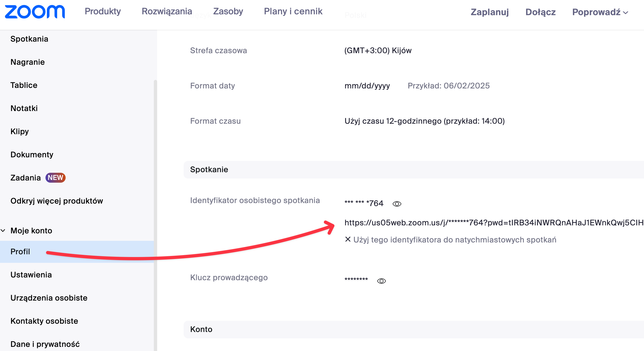644x351 pixels.
Task: Click the Zaplanuj link
Action: (490, 12)
